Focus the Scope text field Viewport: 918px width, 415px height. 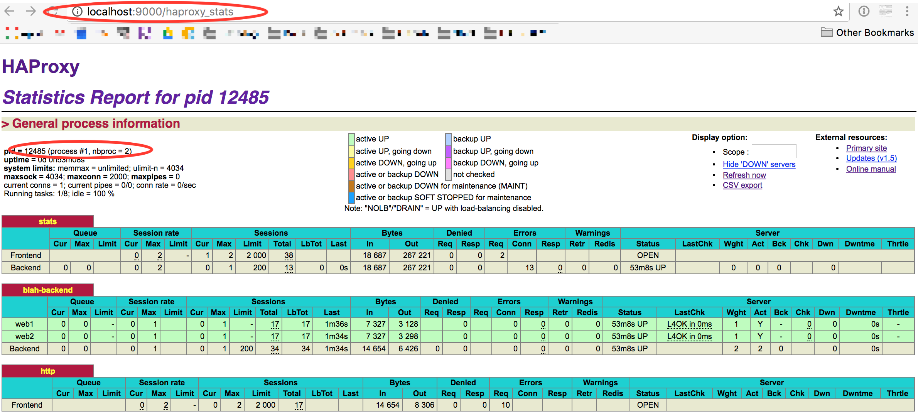774,152
